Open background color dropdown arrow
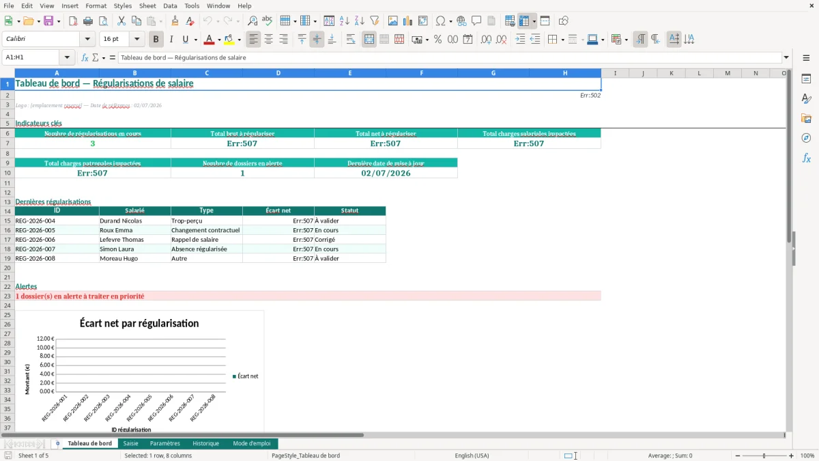 tap(239, 40)
